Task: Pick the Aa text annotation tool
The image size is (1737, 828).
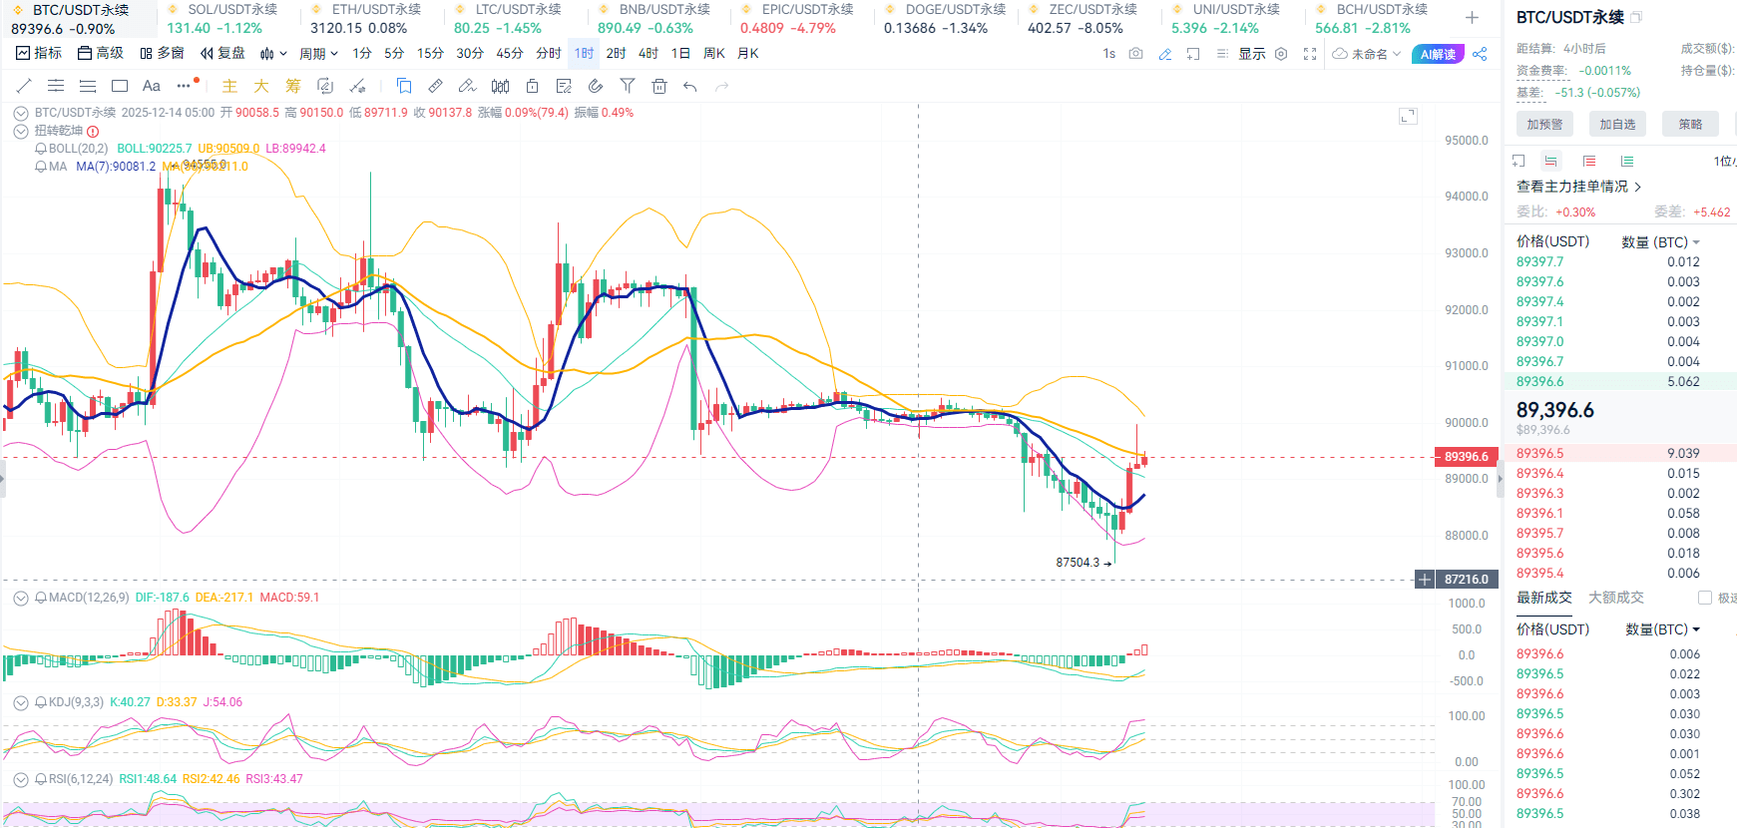Action: [x=152, y=86]
